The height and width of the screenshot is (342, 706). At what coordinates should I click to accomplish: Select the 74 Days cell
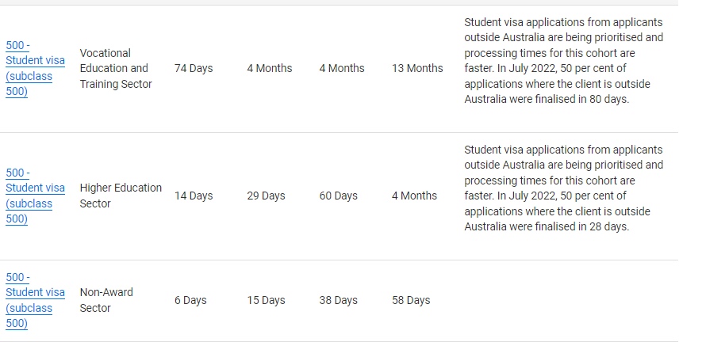(x=194, y=68)
